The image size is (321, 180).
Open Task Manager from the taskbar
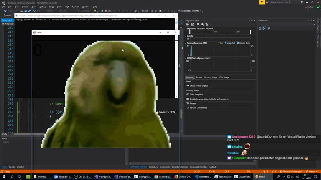223,177
